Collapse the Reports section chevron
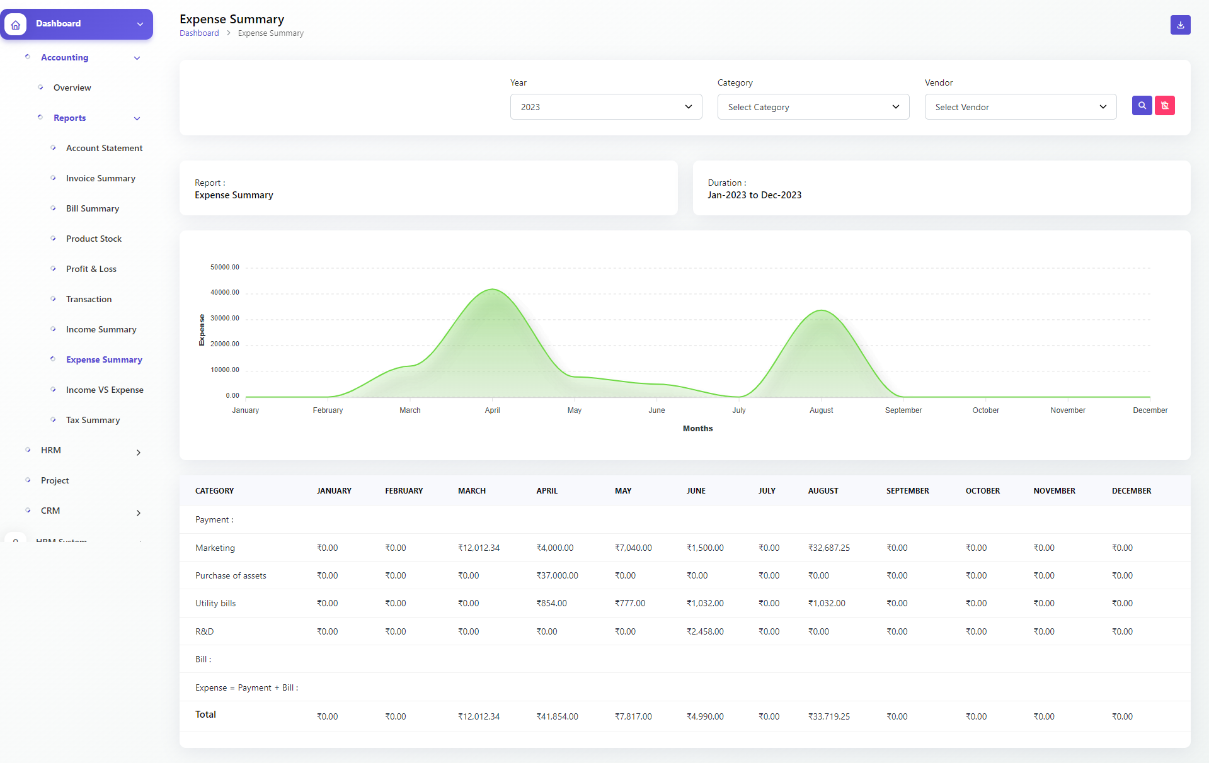The height and width of the screenshot is (763, 1209). 137,118
